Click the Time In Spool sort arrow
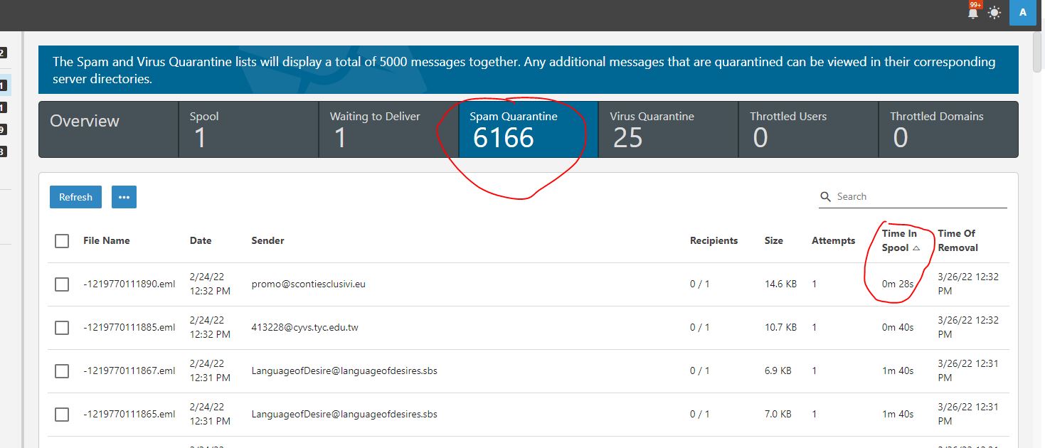Screen dimensions: 1045x448 (916, 248)
